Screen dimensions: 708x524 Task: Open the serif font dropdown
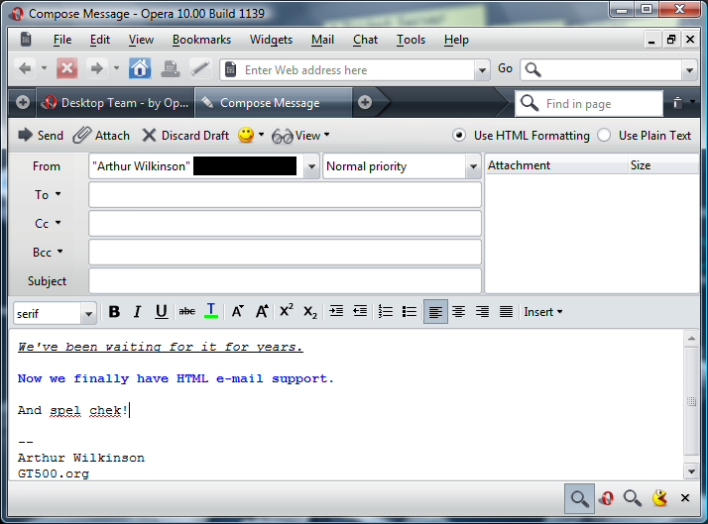[x=88, y=313]
